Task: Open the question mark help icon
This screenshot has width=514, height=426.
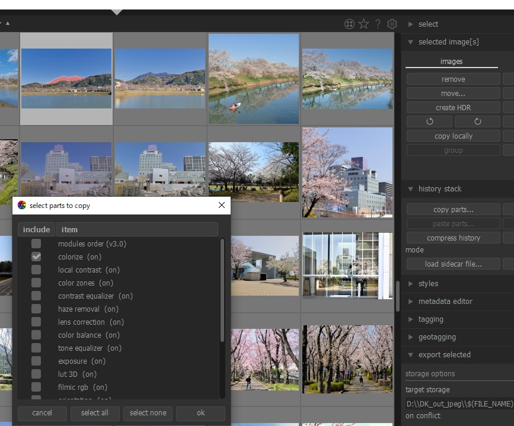Action: click(378, 24)
